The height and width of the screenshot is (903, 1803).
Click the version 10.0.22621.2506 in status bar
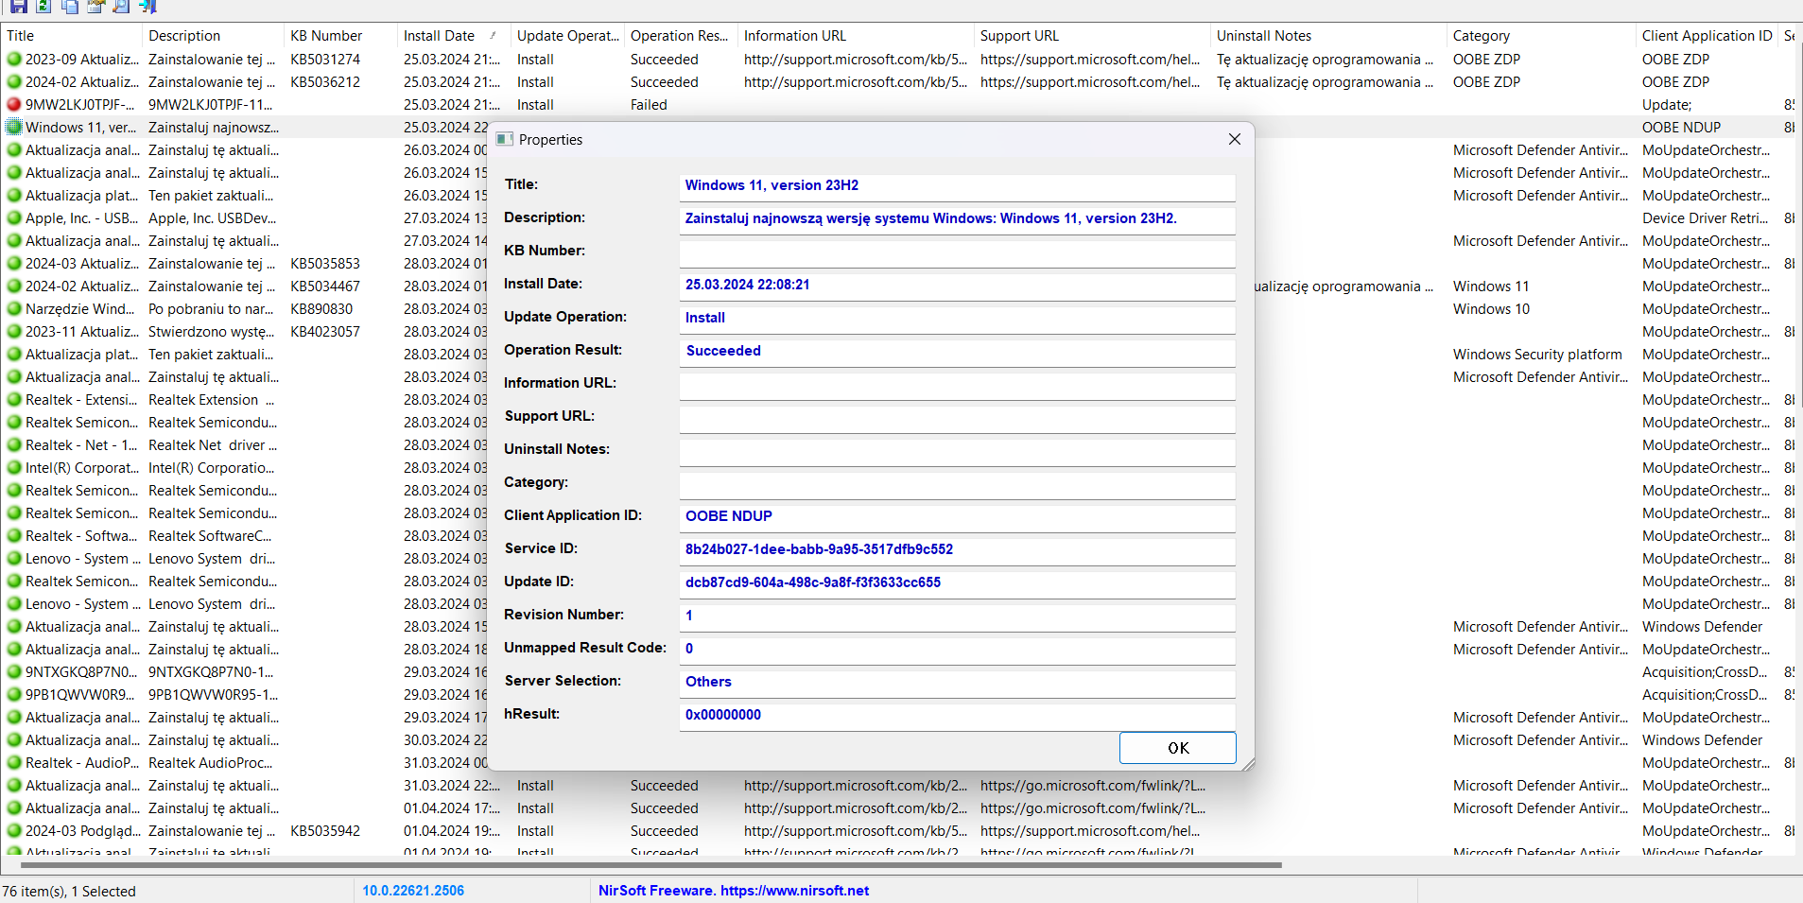[413, 891]
